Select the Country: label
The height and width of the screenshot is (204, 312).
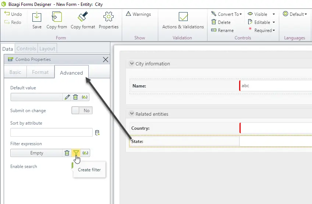click(x=140, y=128)
